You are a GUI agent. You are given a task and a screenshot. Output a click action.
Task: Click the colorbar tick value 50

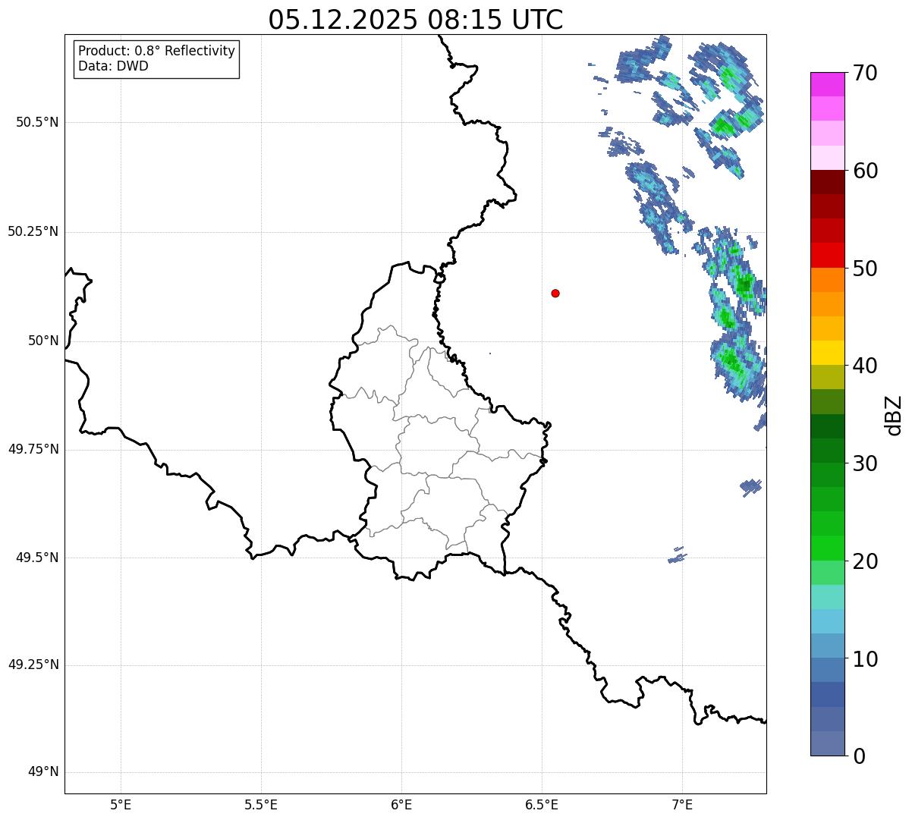point(865,269)
